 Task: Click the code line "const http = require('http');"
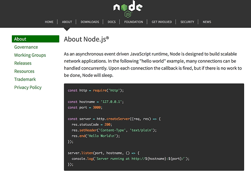96,90
